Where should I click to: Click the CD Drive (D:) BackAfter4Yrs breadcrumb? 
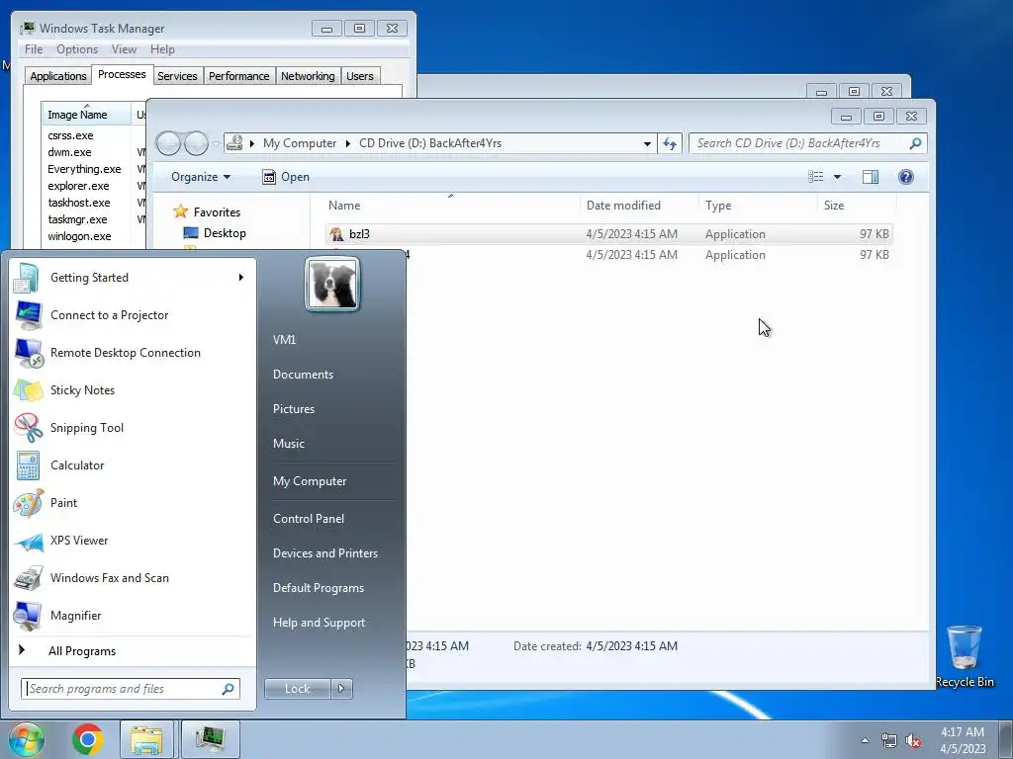pos(430,143)
